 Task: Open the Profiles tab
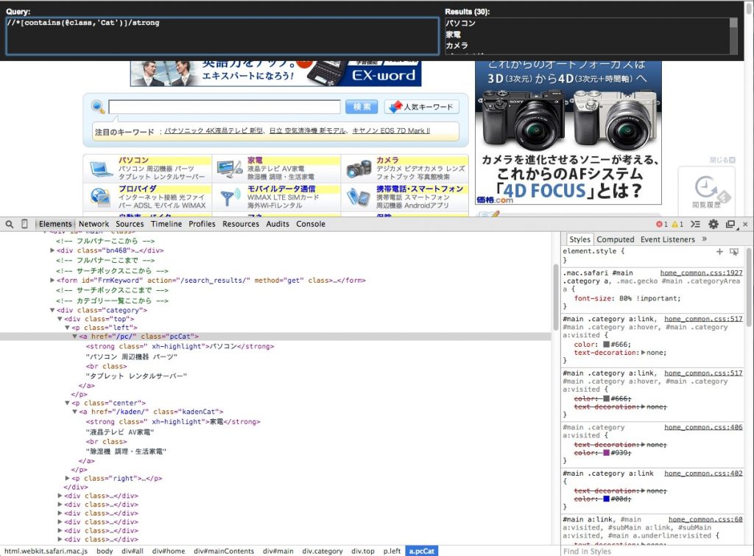click(202, 224)
